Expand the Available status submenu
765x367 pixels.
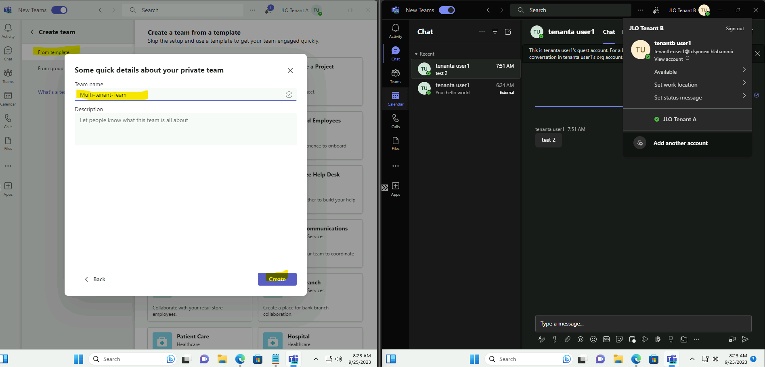coord(744,70)
